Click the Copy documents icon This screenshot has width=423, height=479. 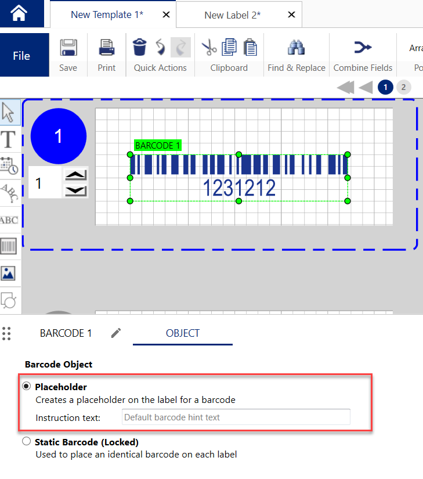click(229, 47)
